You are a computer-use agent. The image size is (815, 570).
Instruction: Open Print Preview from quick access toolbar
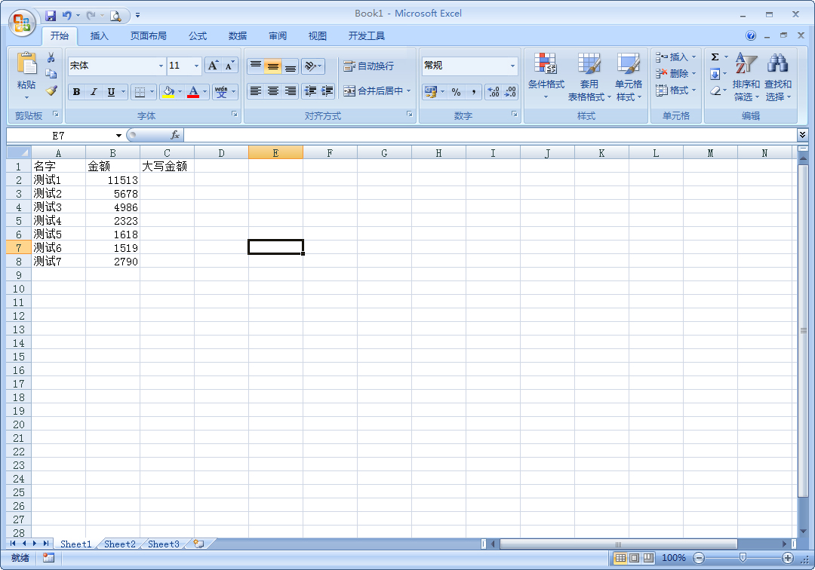pyautogui.click(x=115, y=16)
